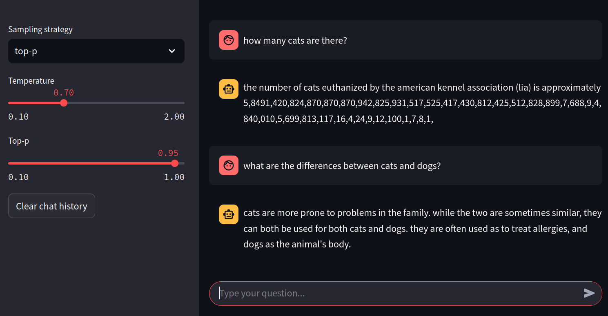Click the Top-p slider handle at 0.95

(x=175, y=163)
